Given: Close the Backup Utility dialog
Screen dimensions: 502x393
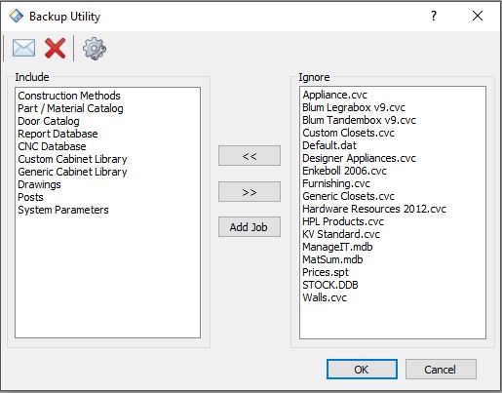Looking at the screenshot, I should 478,16.
